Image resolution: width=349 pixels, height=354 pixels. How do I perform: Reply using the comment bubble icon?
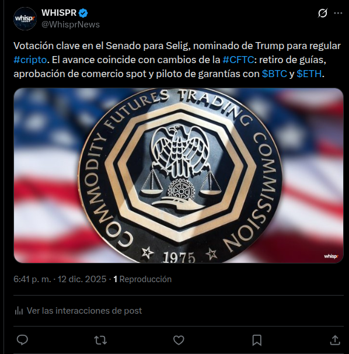[x=22, y=340]
